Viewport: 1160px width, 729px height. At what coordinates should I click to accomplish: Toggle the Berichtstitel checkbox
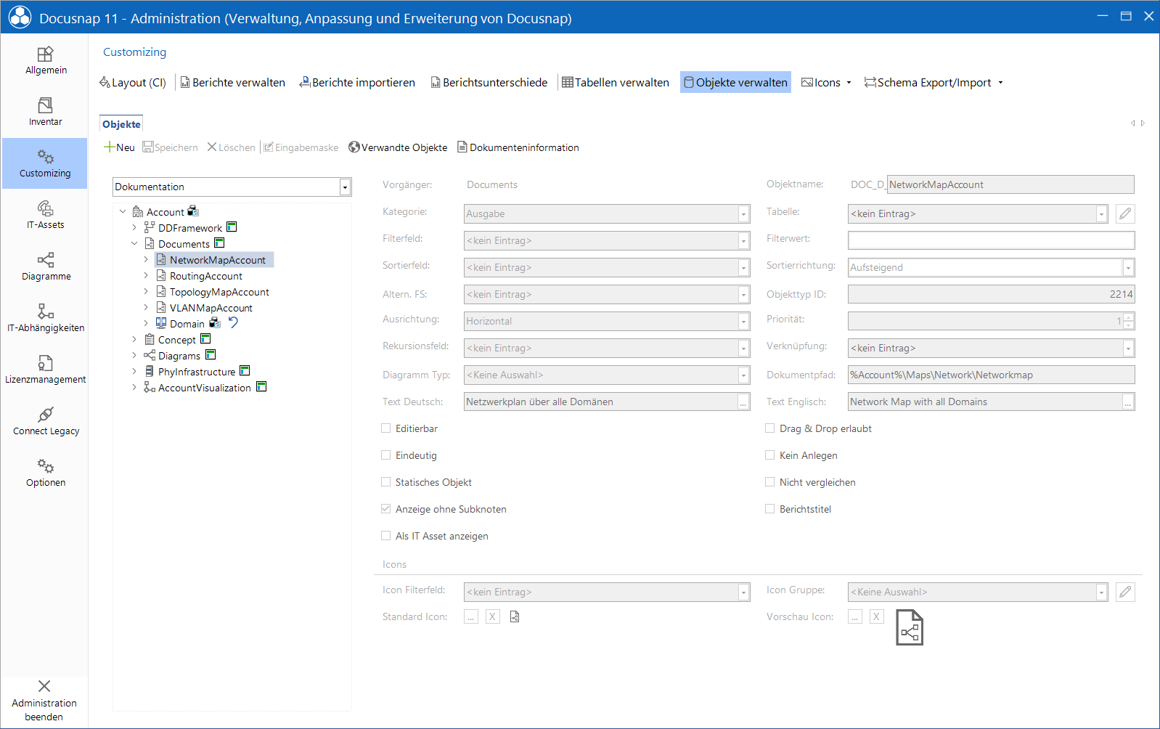(770, 509)
